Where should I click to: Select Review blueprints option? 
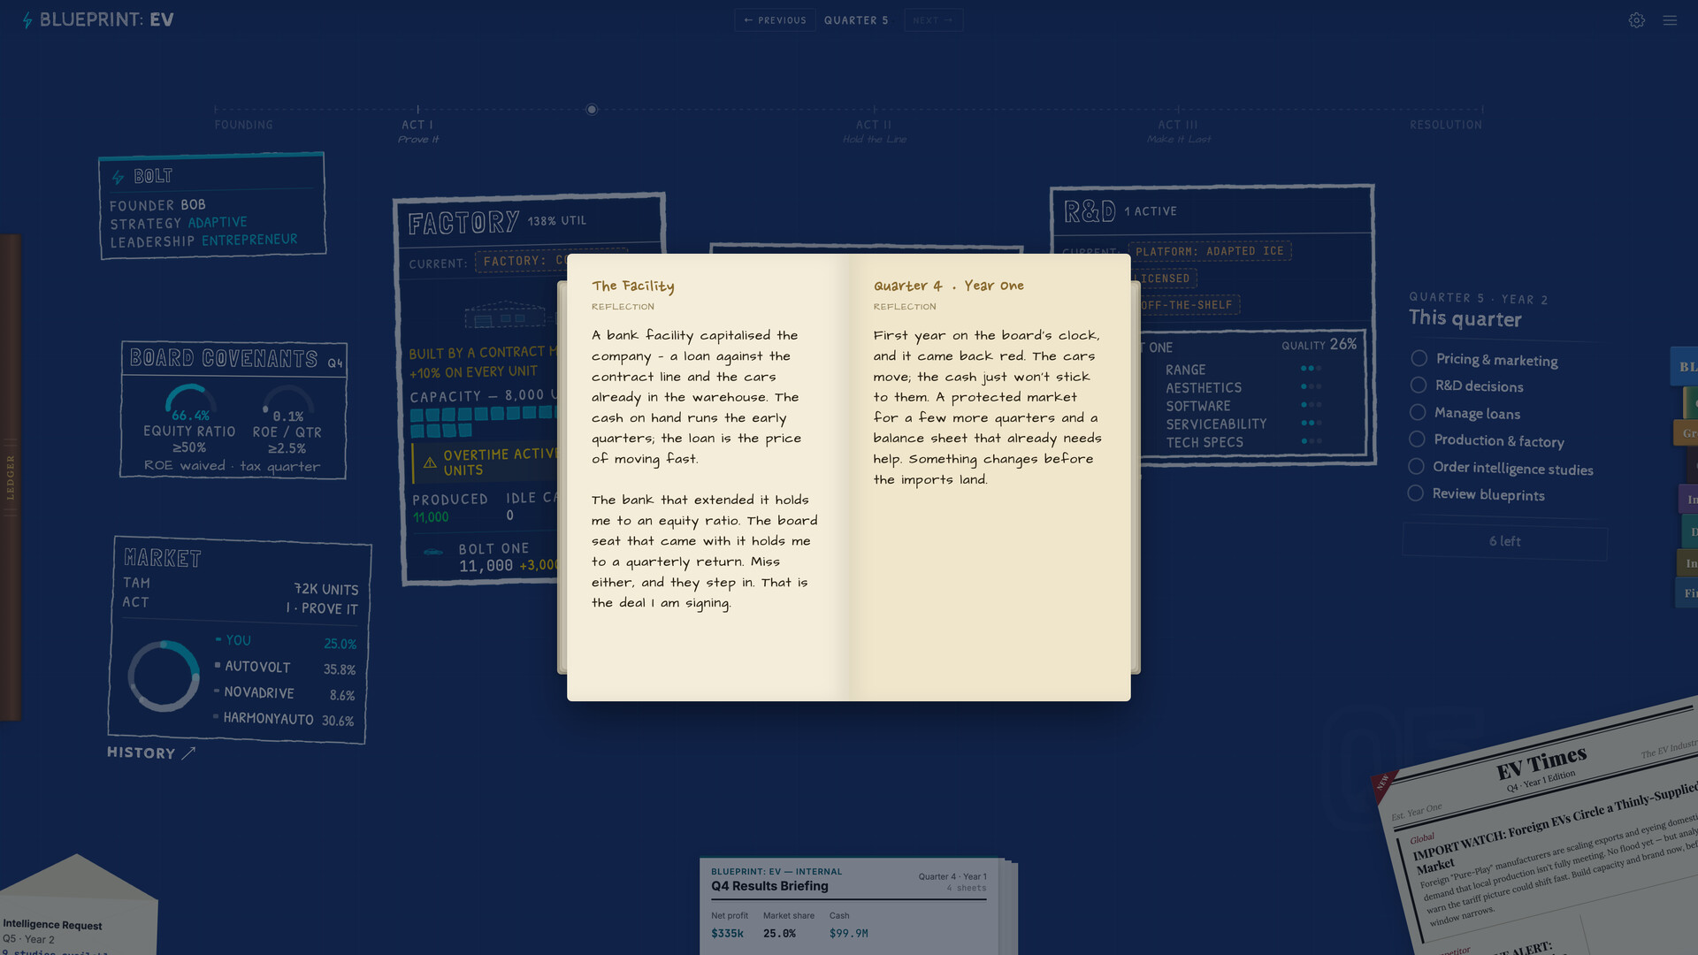(x=1476, y=494)
